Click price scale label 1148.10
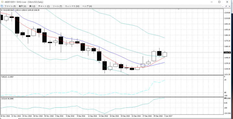This screenshot has width=233, height=119. (227, 58)
